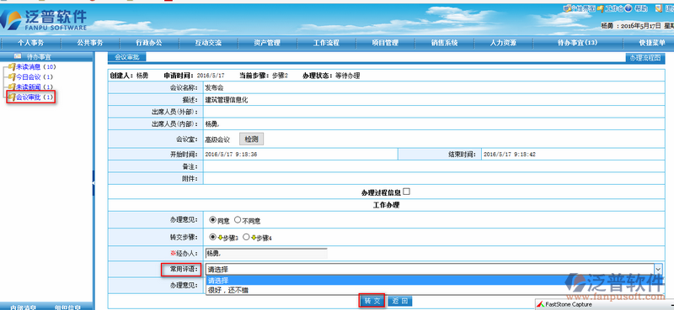
Task: Click the folder icon next to 未读新闻
Action: (12, 87)
